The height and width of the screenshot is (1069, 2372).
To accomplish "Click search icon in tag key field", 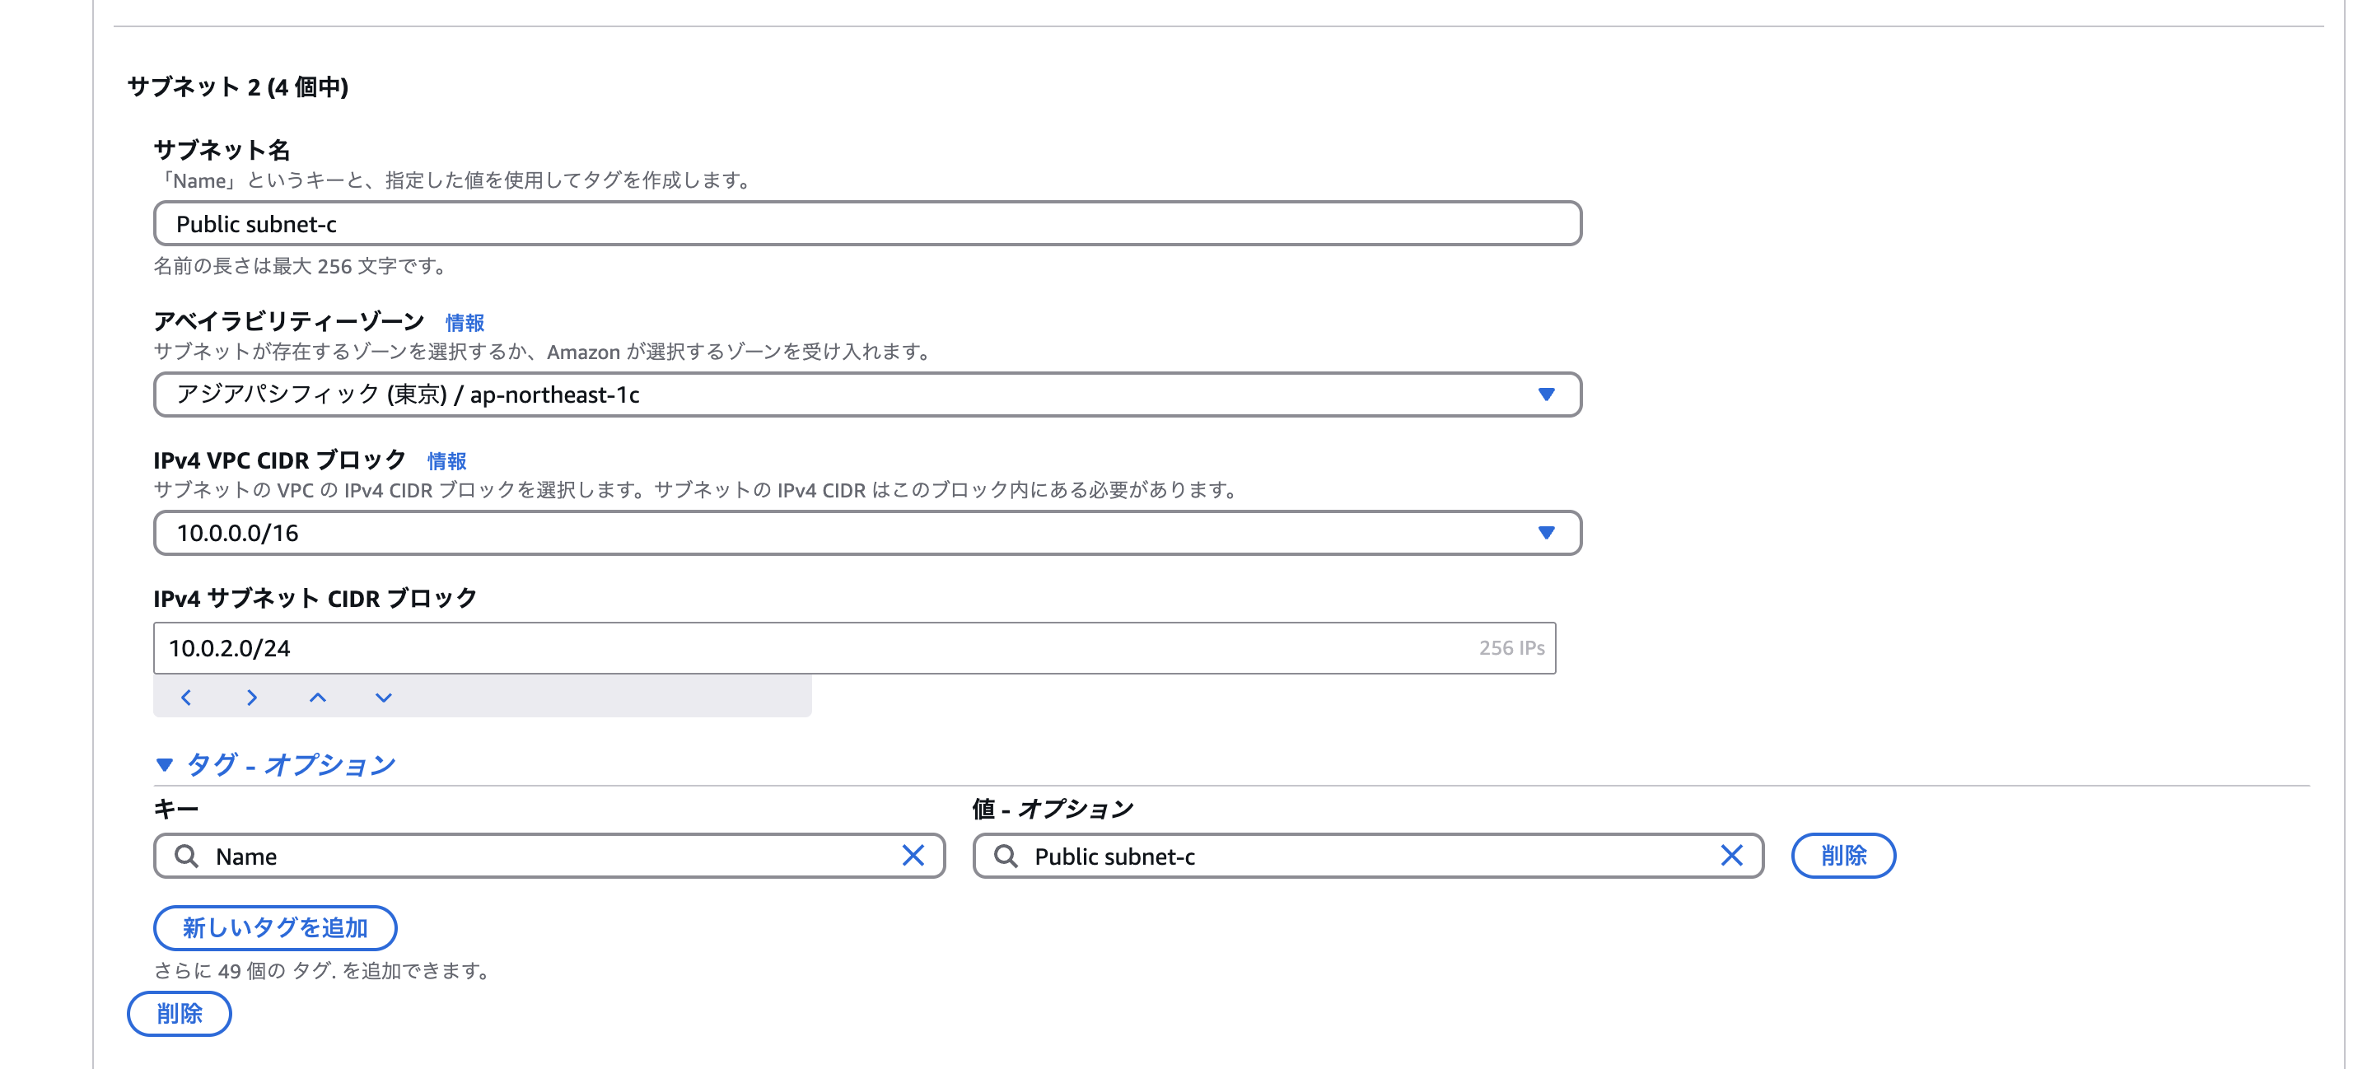I will point(187,857).
